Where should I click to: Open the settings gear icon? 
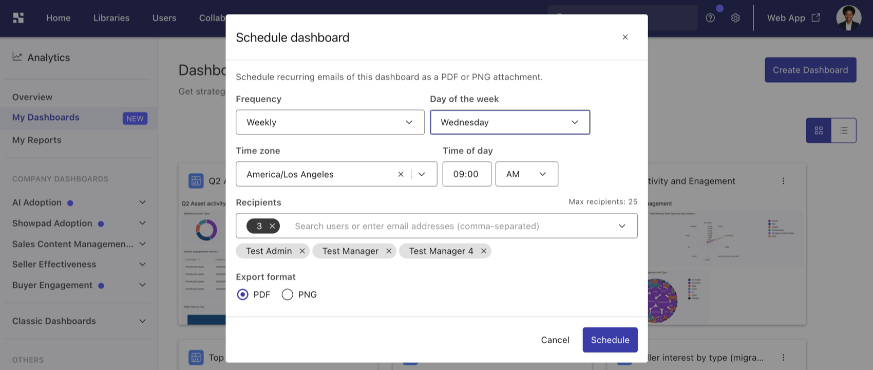(735, 18)
